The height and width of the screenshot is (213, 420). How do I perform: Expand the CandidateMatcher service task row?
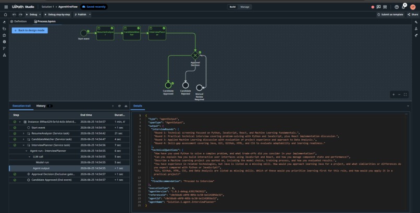pyautogui.click(x=23, y=139)
